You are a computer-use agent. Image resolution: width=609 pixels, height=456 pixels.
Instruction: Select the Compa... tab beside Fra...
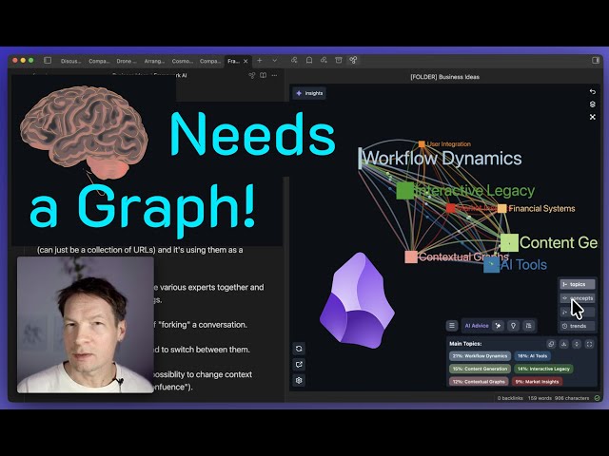click(x=210, y=61)
